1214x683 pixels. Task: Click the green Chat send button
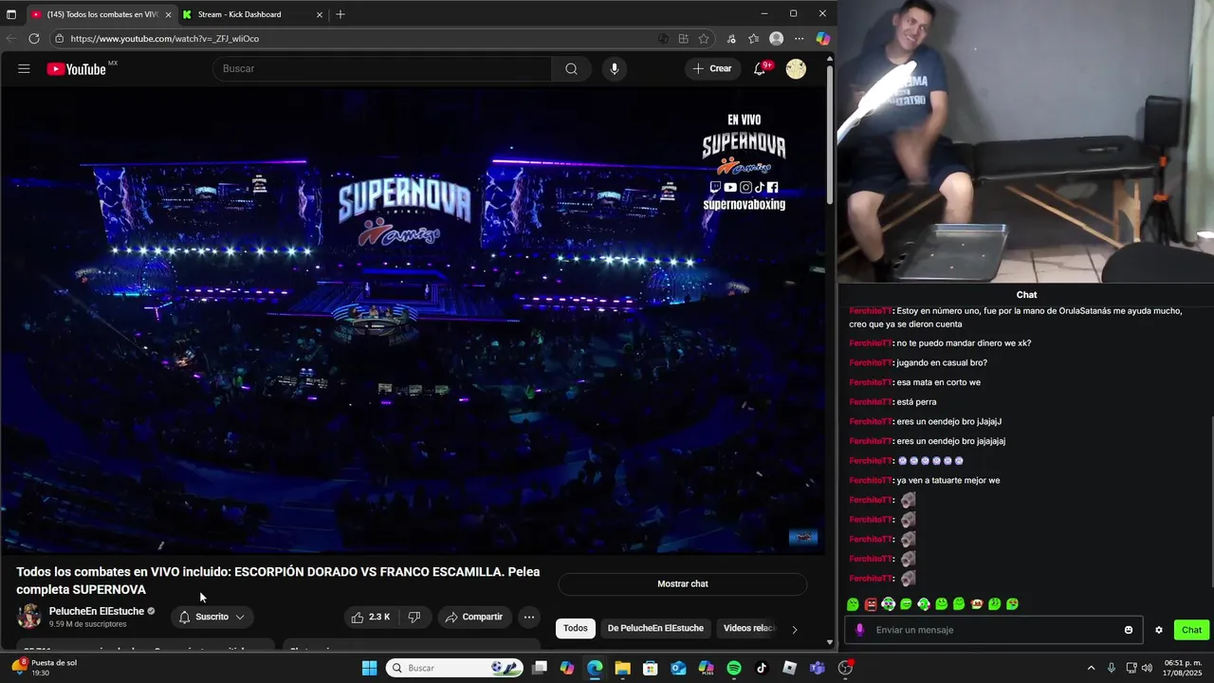[1192, 630]
